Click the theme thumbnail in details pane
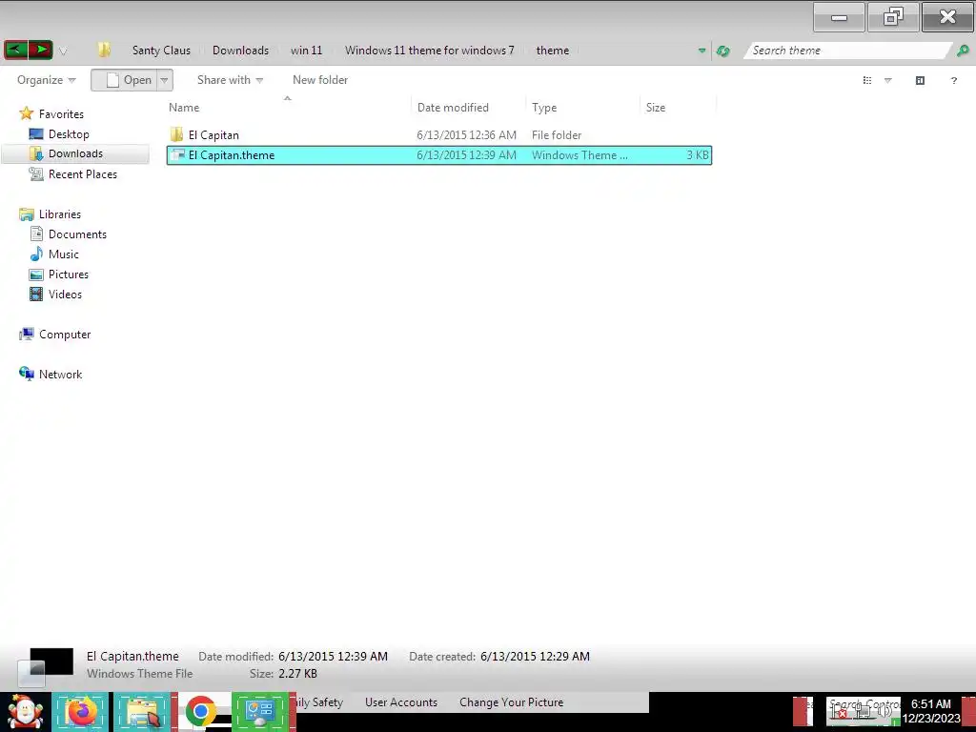Viewport: 976px width, 732px height. pos(44,665)
